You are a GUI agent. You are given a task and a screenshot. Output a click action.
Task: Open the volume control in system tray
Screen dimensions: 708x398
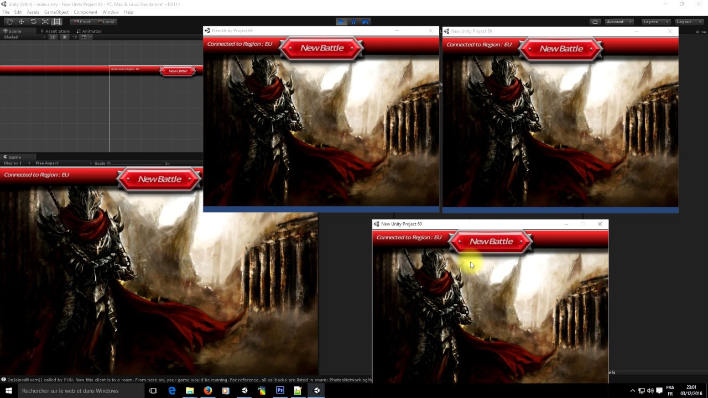point(650,391)
